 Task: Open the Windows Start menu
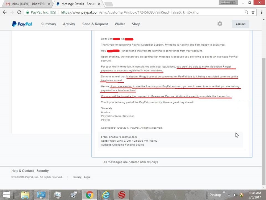(x=6, y=195)
